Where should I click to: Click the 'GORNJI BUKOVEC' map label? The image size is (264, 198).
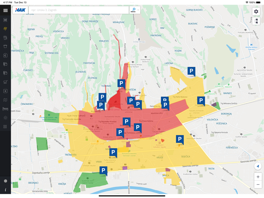(195, 10)
